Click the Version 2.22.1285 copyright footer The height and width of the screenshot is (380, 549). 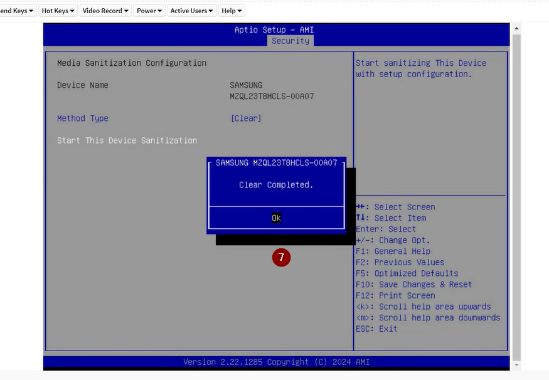click(276, 362)
